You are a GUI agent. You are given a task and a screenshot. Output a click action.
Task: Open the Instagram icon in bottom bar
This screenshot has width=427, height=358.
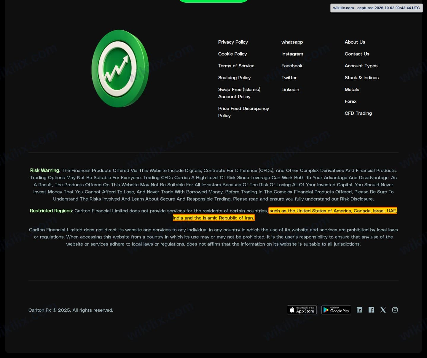pos(395,310)
